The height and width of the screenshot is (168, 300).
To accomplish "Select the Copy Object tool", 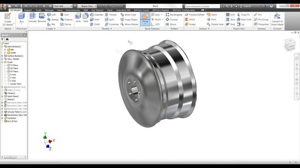I will [x=129, y=20].
